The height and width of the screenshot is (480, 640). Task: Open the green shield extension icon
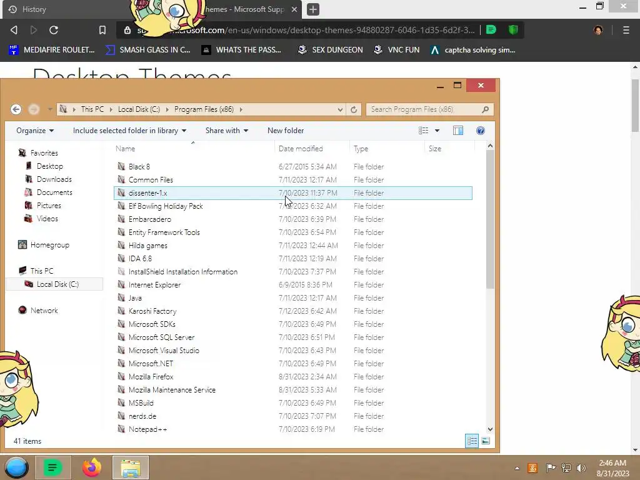click(x=513, y=30)
